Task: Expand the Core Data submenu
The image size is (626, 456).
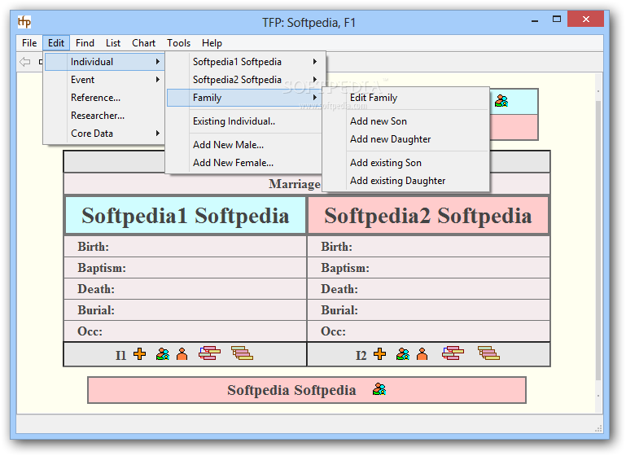Action: tap(104, 134)
